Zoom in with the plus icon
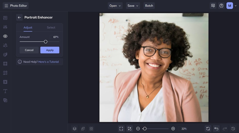239x133 pixels. coord(173,129)
